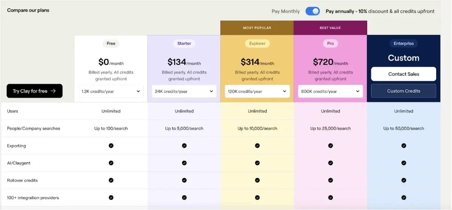Click the integration providers checkmark under Starter plan
Image resolution: width=452 pixels, height=210 pixels.
(184, 198)
